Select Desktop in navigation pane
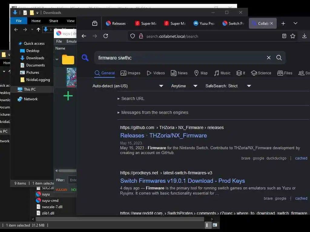310x232 pixels. [x=30, y=51]
